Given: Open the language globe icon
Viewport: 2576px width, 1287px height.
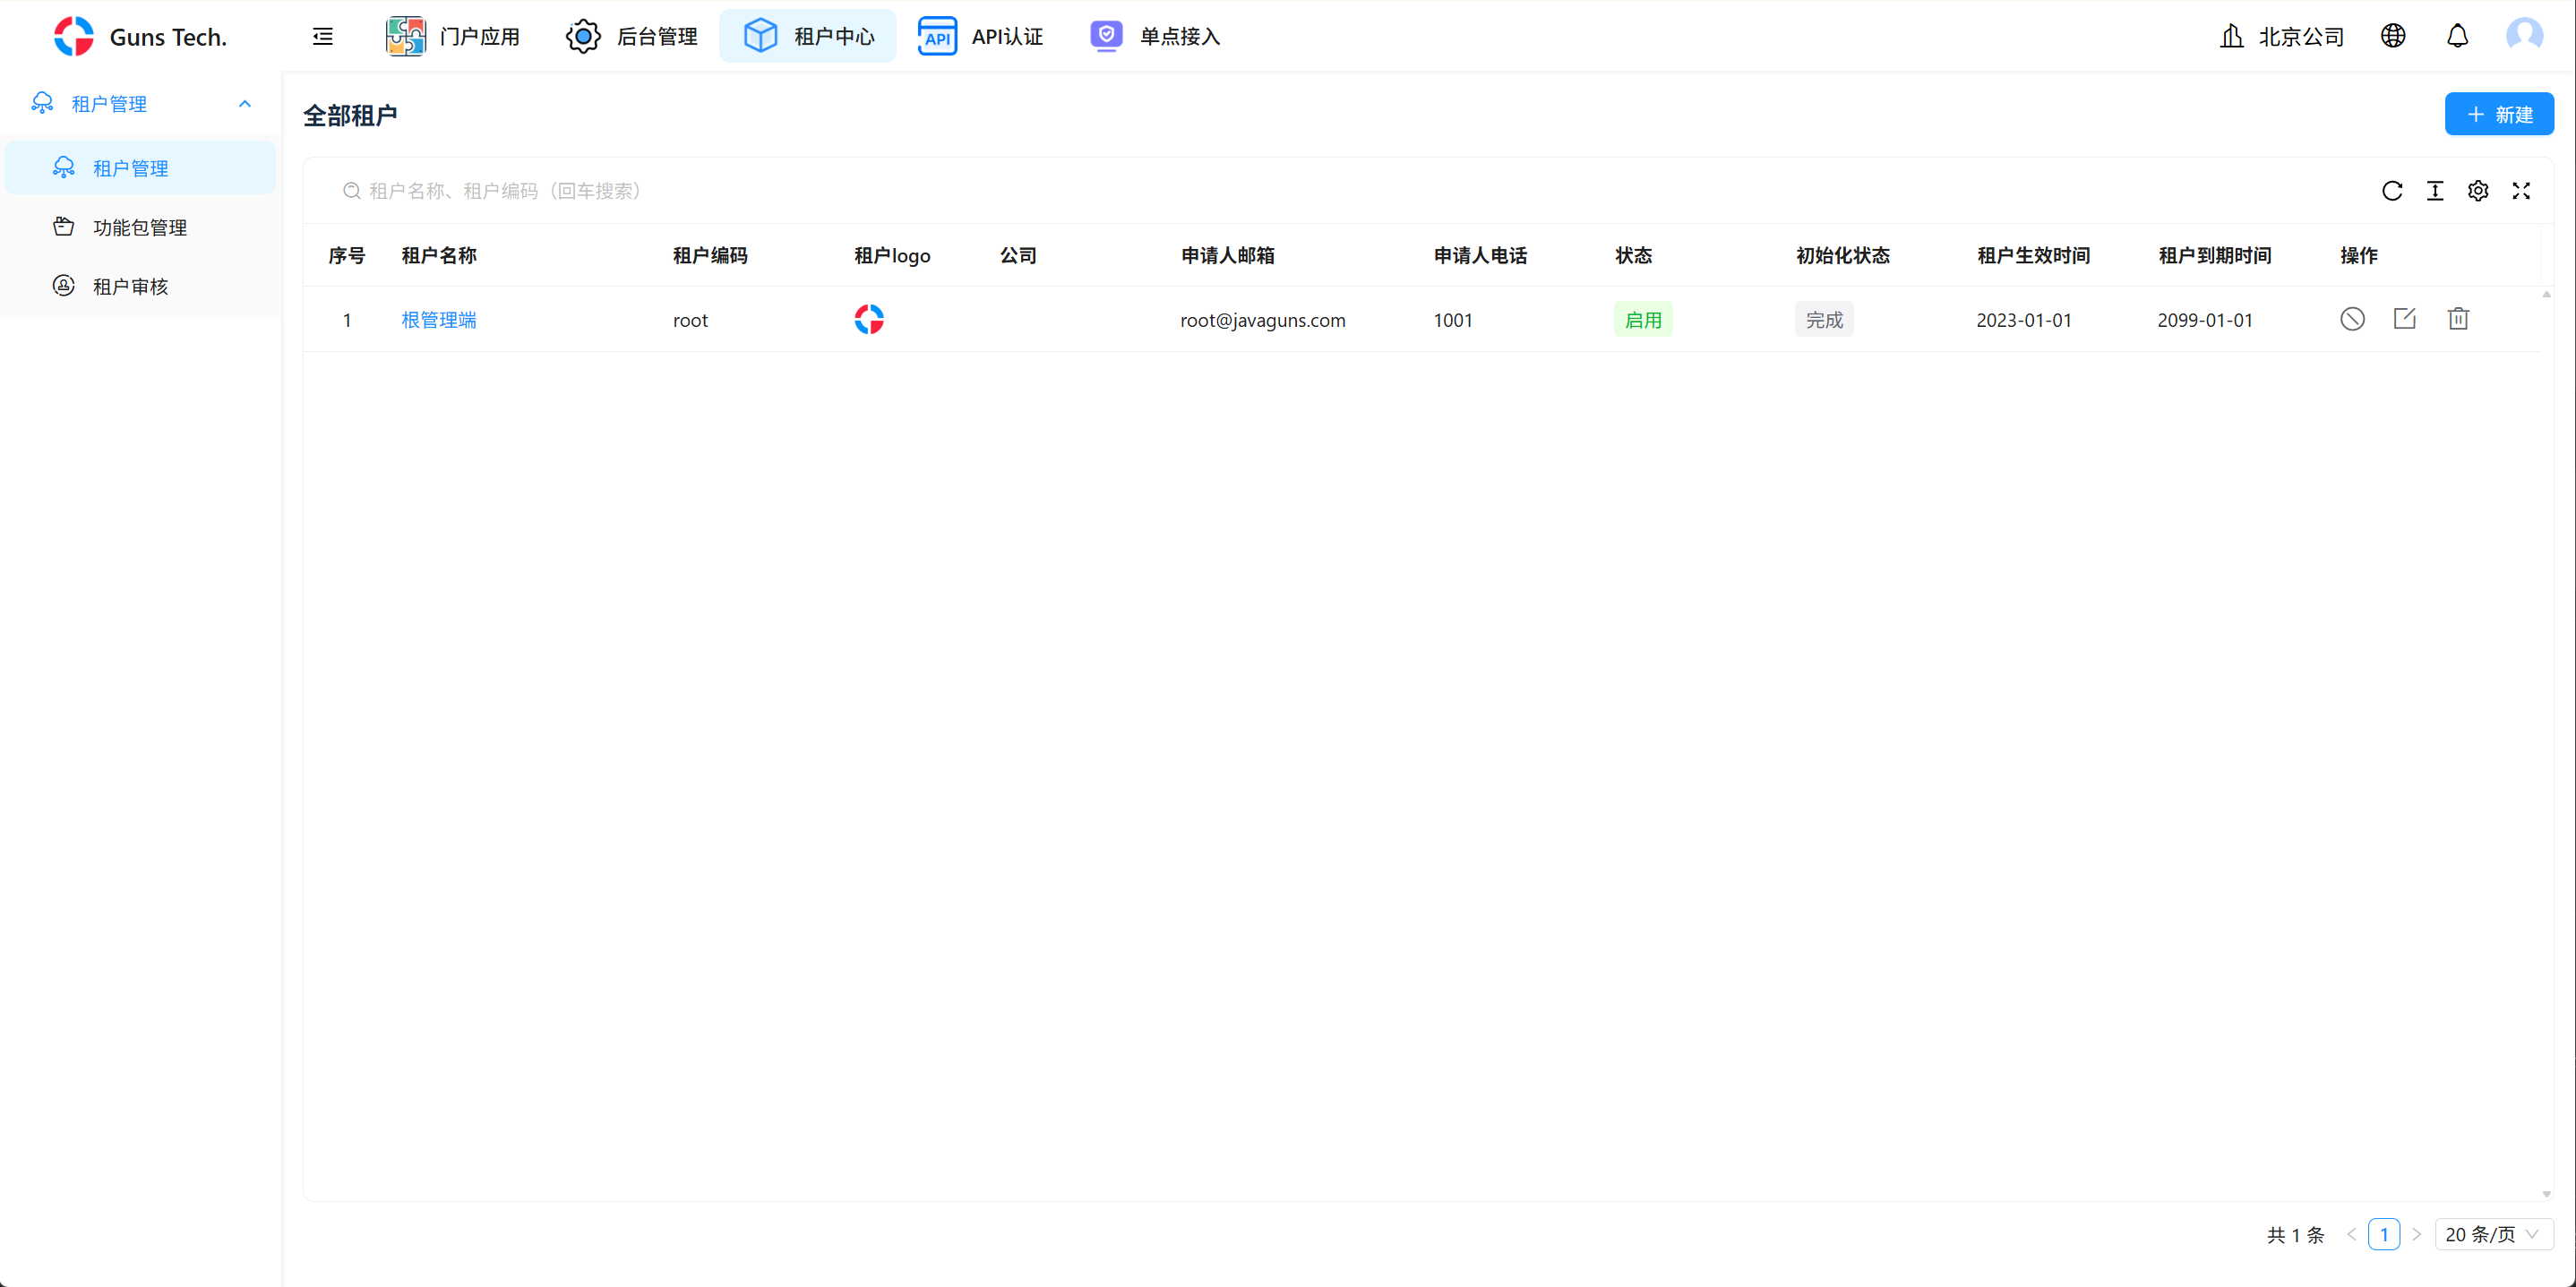Looking at the screenshot, I should click(2393, 36).
